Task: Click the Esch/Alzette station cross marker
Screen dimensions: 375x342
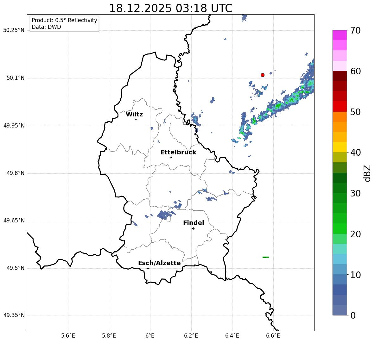Action: tap(148, 268)
